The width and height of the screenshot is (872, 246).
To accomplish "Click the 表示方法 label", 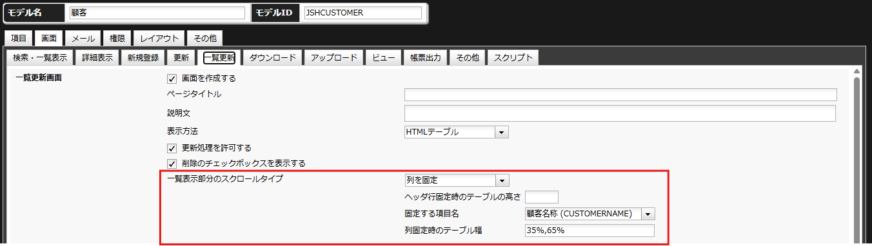I will point(183,131).
